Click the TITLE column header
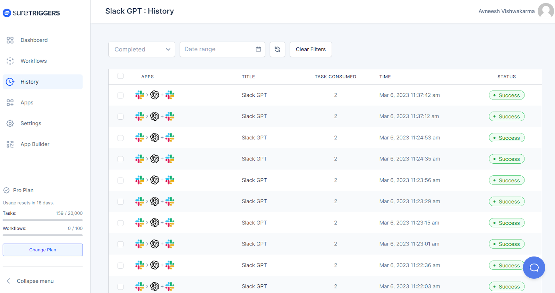555x293 pixels. (248, 77)
